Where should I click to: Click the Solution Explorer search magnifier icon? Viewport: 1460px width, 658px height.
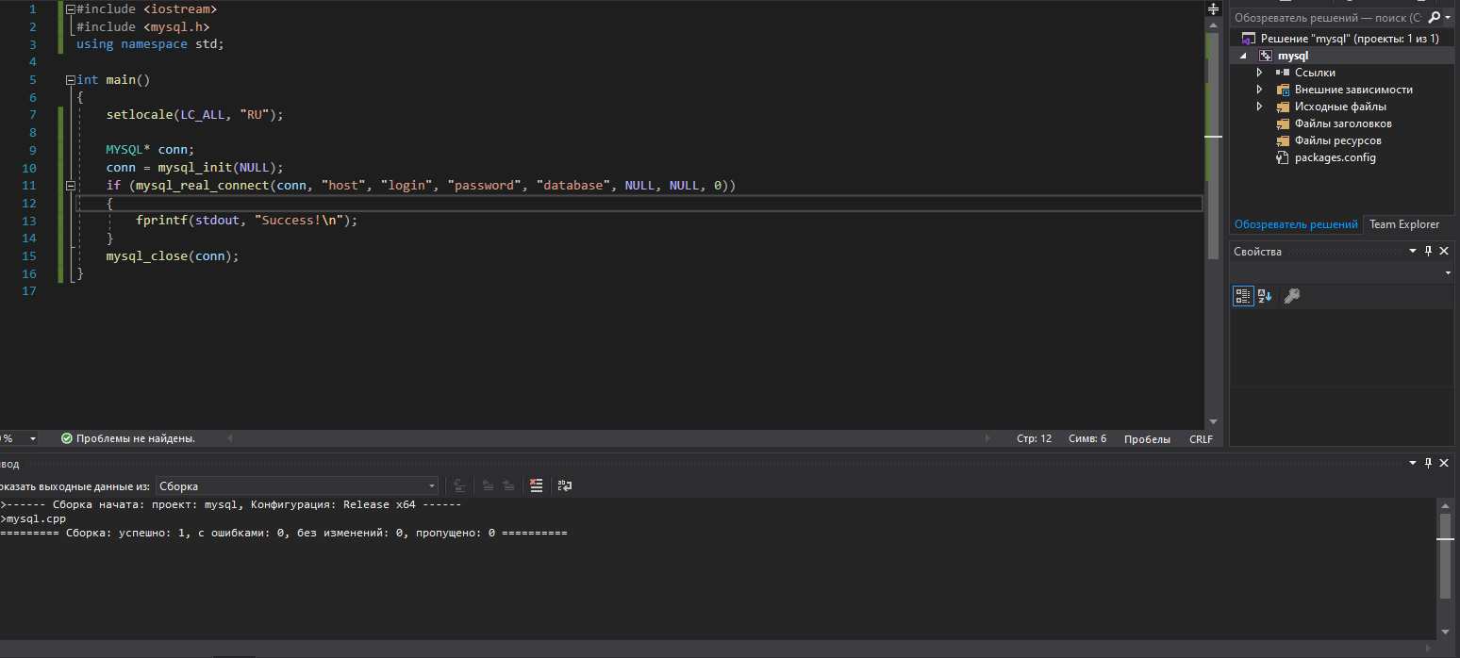1434,17
